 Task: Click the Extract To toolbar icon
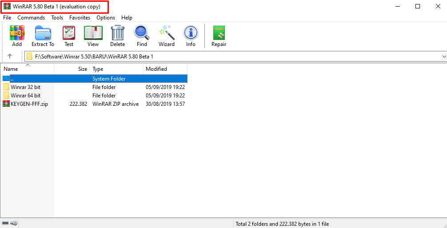pos(43,33)
